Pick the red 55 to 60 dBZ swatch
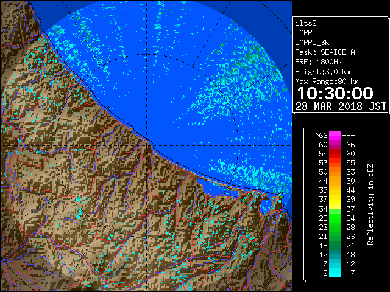This screenshot has height=292, width=390. point(335,154)
